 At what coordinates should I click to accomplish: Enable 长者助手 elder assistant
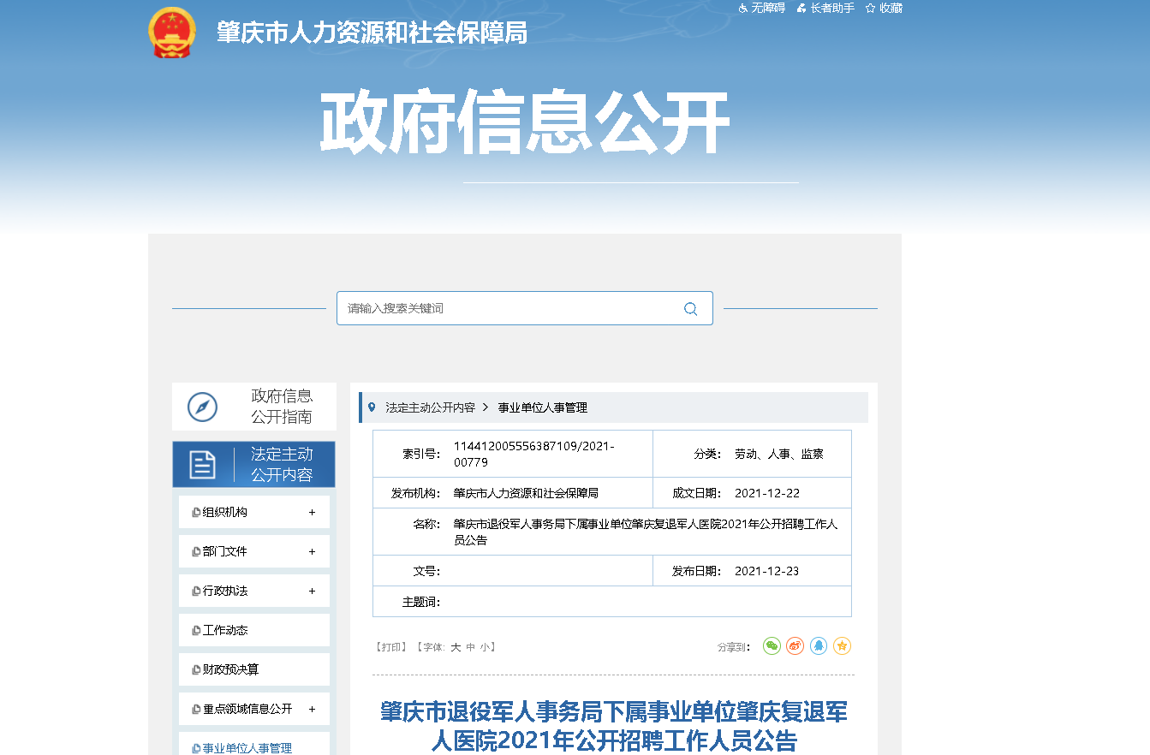pyautogui.click(x=825, y=8)
